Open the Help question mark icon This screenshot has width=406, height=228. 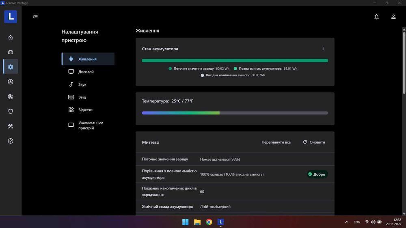(x=11, y=141)
